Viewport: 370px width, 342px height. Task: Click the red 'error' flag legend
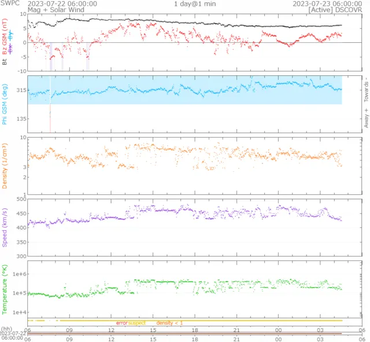(121, 322)
